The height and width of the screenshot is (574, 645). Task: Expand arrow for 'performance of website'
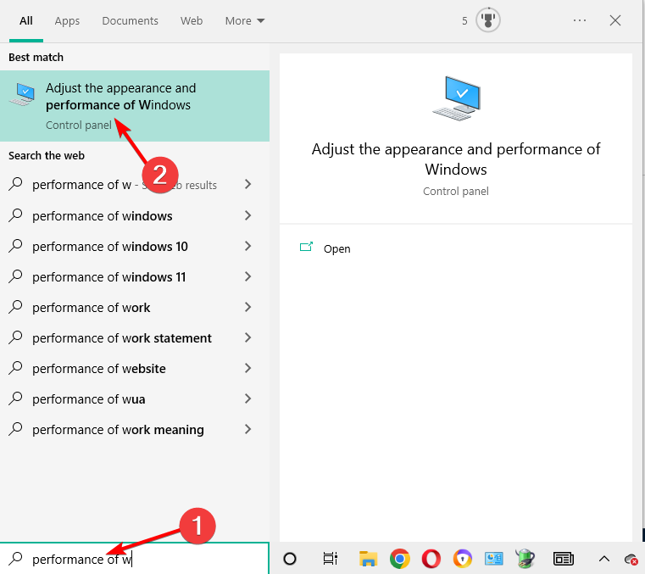coord(247,369)
